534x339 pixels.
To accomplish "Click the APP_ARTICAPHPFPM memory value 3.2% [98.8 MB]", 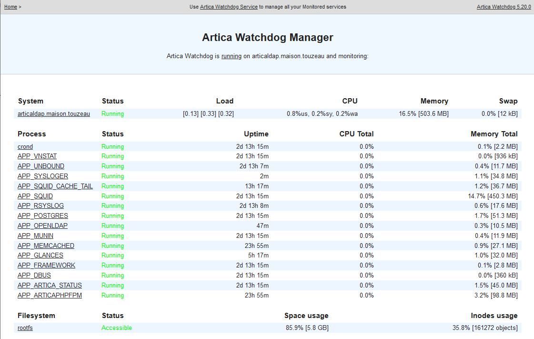I will [x=496, y=296].
